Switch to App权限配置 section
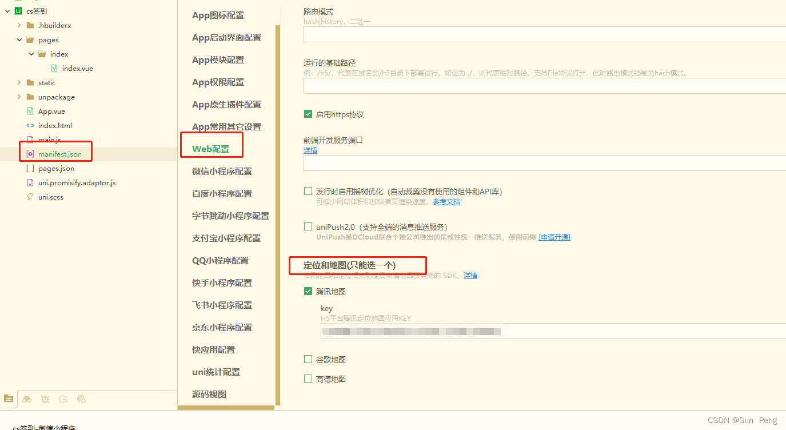The height and width of the screenshot is (430, 786). click(x=218, y=82)
